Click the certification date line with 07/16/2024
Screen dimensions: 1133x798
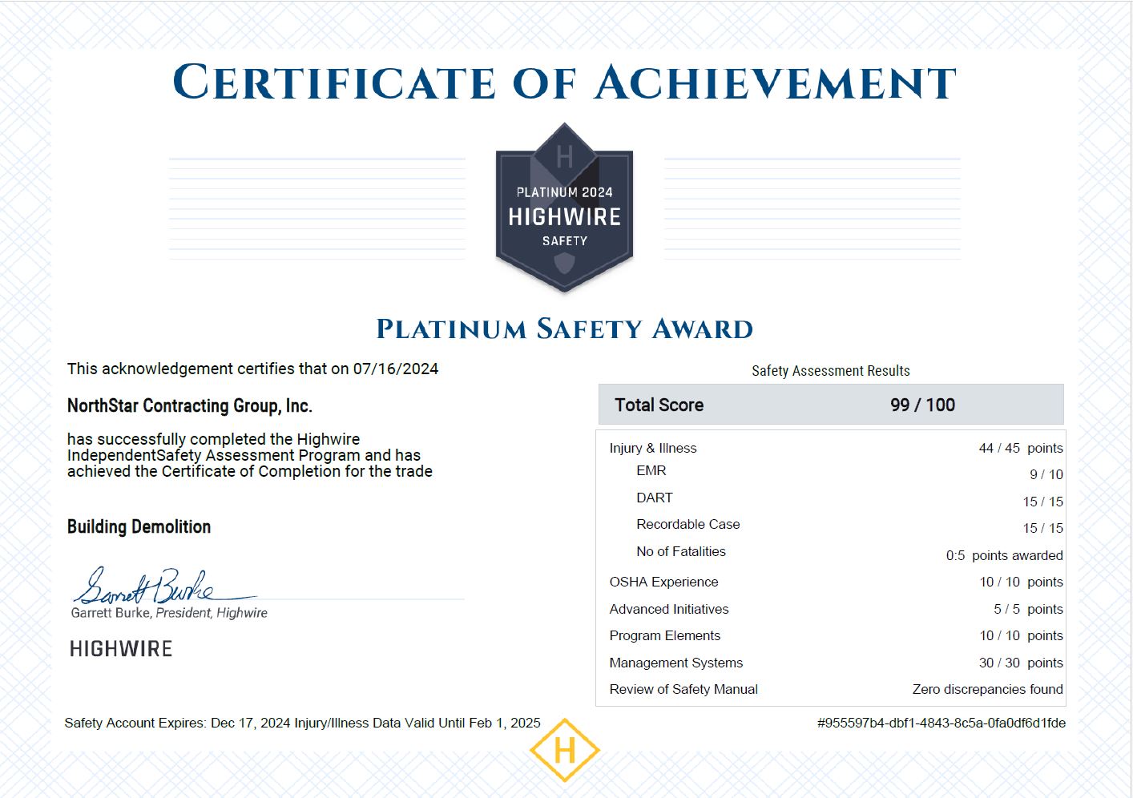253,369
